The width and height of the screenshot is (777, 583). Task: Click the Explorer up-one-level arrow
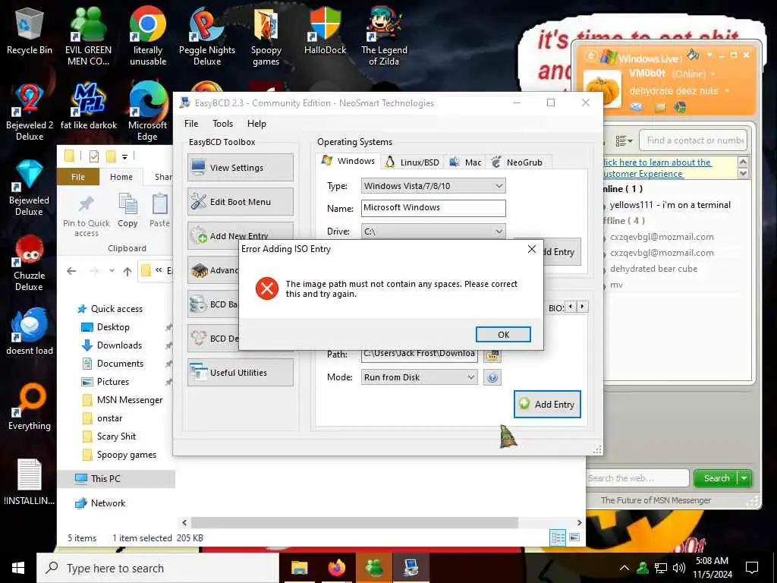pyautogui.click(x=127, y=271)
